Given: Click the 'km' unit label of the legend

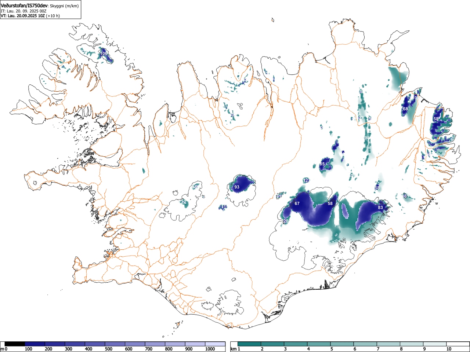Looking at the screenshot, I should click(233, 349).
